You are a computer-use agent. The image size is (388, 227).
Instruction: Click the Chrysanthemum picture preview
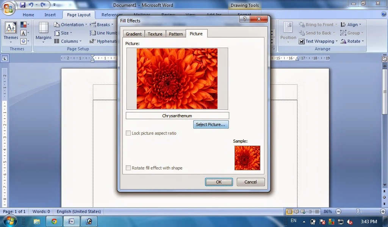tap(177, 78)
